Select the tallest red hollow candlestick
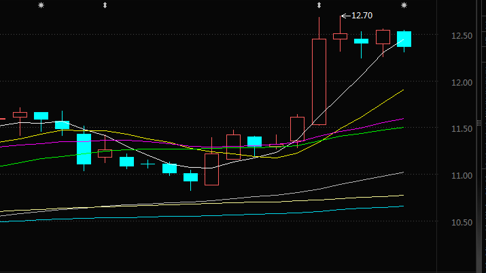The image size is (486, 273). (x=319, y=81)
